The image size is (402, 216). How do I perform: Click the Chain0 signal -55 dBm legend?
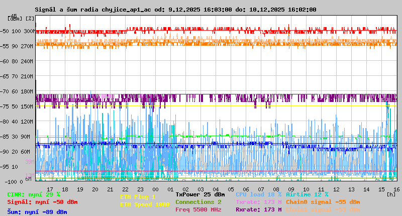323,202
